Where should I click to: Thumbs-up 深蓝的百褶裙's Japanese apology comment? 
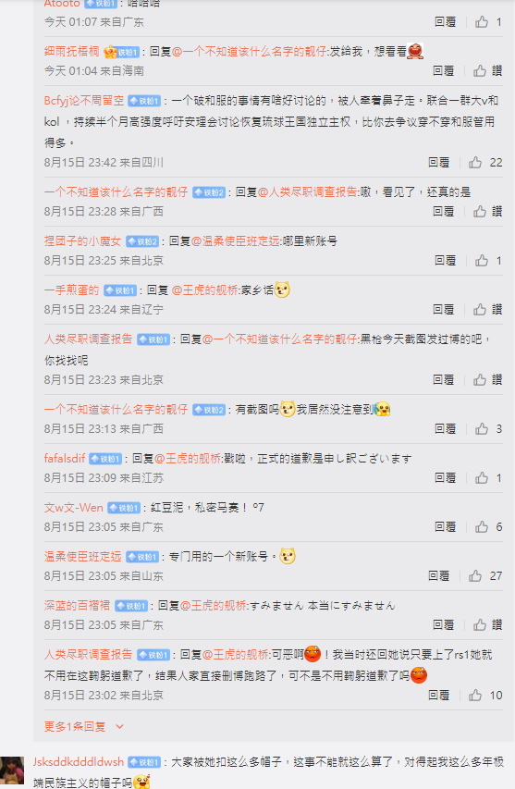pos(480,625)
